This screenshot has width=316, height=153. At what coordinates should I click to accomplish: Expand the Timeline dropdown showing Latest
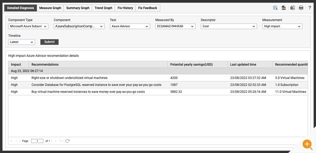click(21, 42)
